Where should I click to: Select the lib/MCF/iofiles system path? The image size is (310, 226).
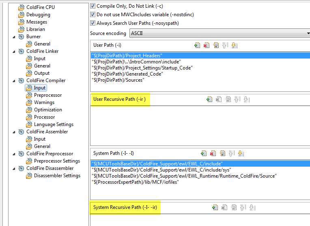click(x=200, y=182)
